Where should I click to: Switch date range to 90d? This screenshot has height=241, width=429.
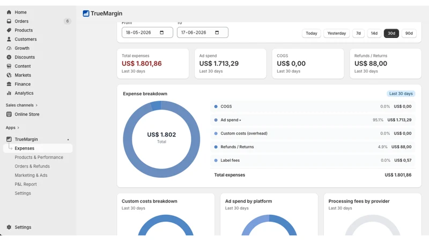point(409,33)
